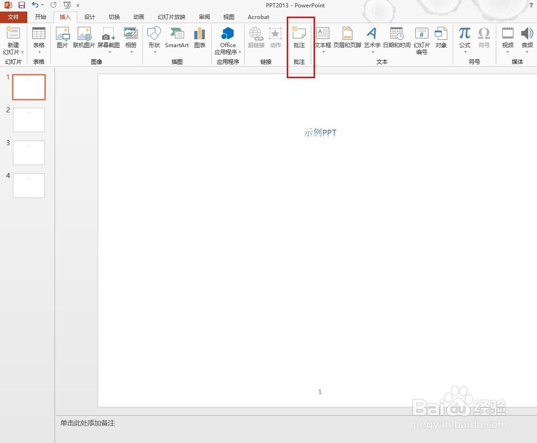Select the Insert (插入) tab
The image size is (537, 443).
tap(65, 17)
